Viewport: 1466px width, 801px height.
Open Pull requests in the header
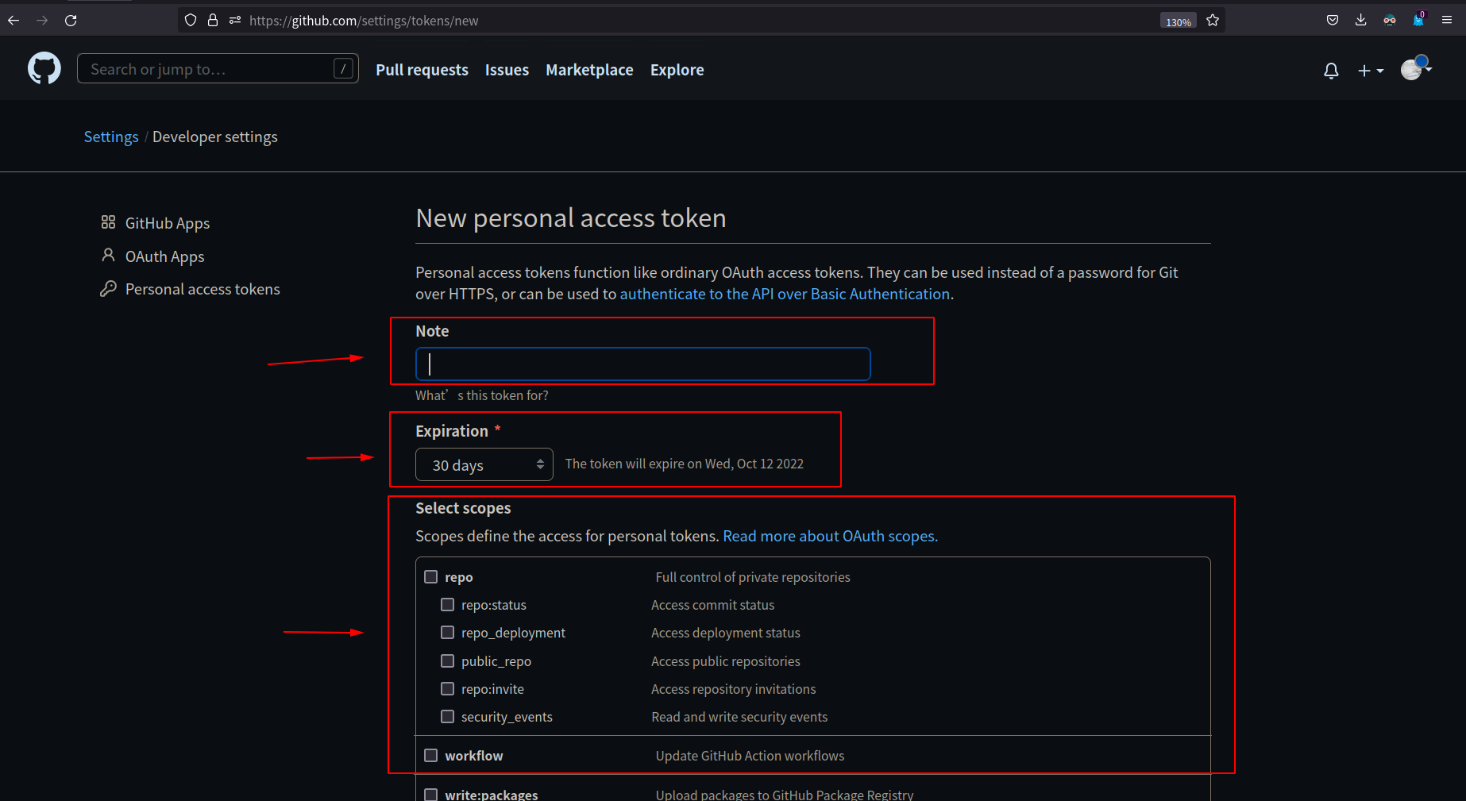pos(422,70)
